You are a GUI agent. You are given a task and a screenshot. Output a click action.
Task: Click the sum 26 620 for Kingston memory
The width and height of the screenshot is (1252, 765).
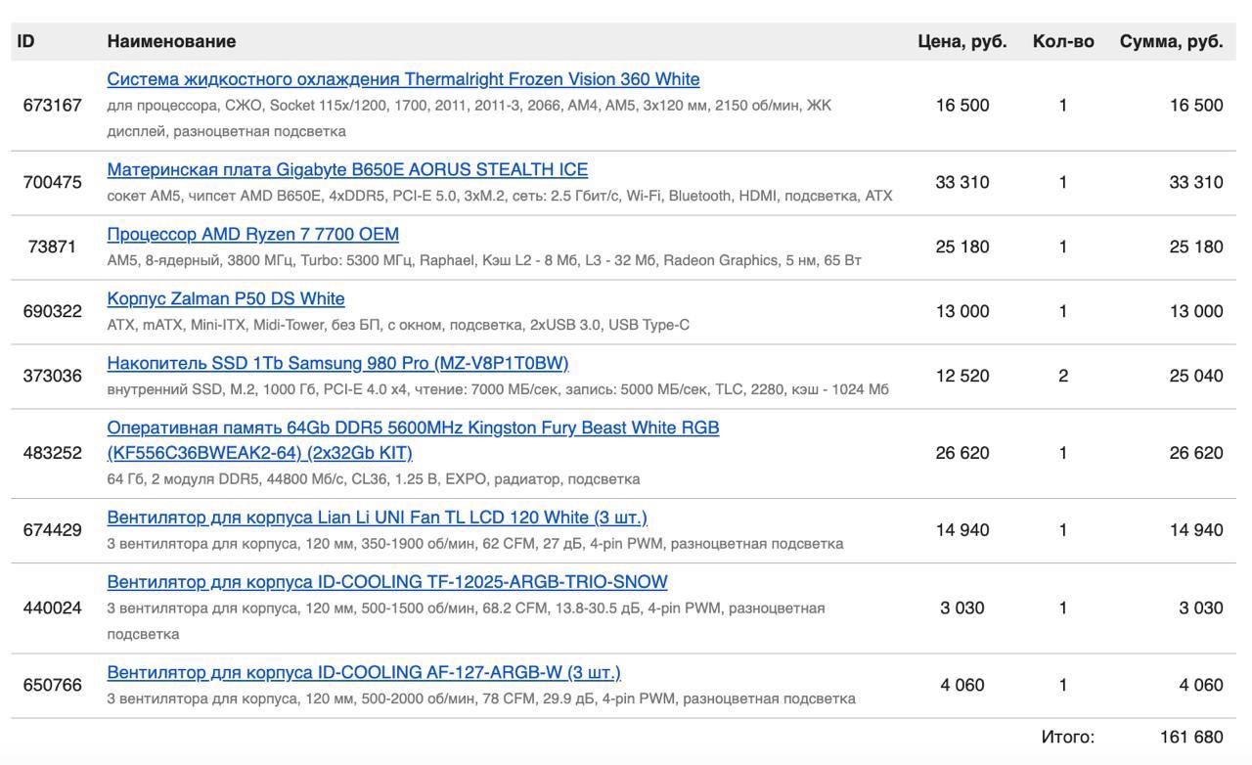[x=1195, y=453]
